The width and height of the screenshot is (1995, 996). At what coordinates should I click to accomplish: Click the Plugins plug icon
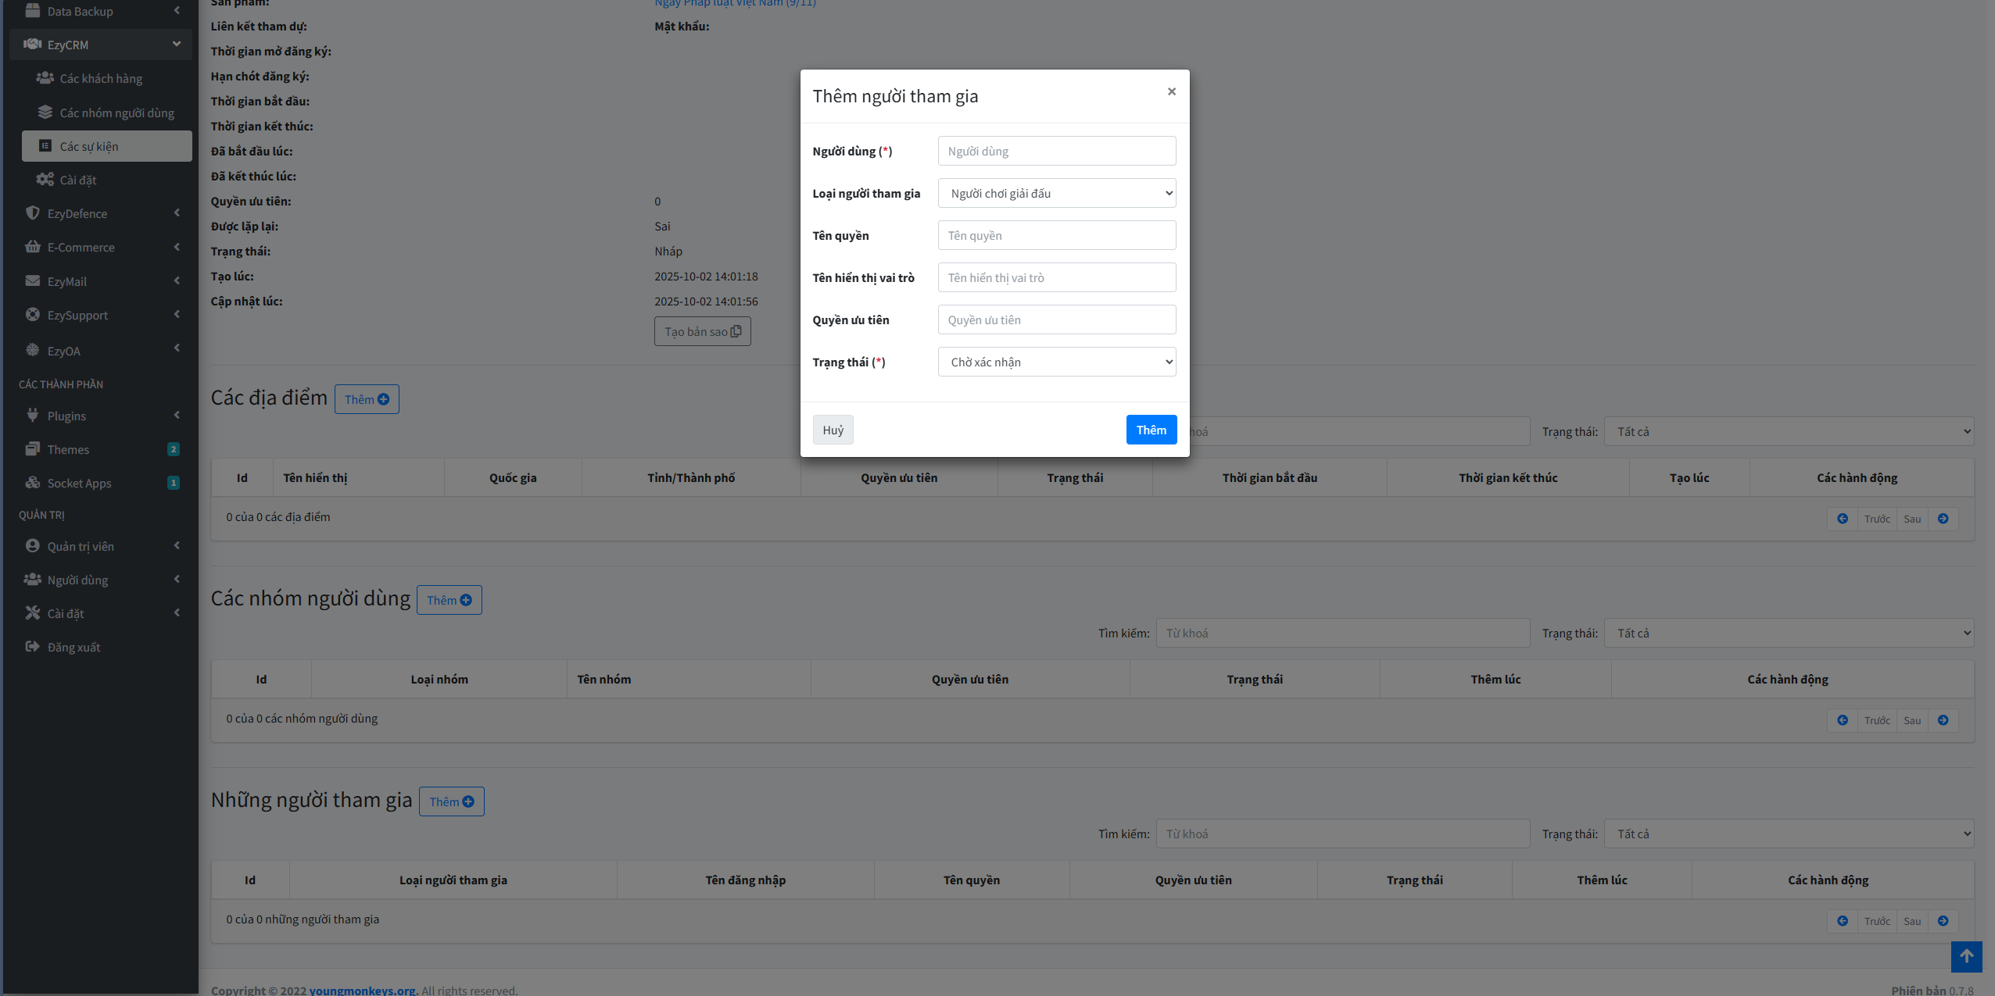click(32, 416)
